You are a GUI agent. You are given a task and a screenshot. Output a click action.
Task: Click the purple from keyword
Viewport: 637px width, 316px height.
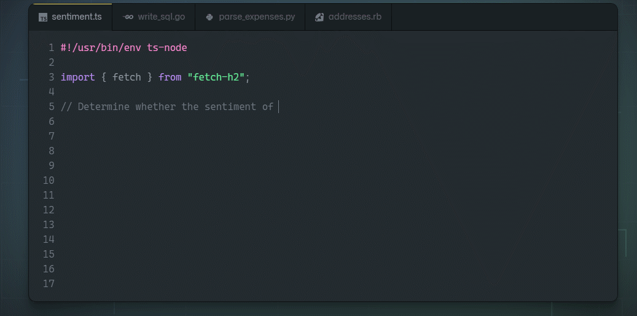click(x=170, y=77)
